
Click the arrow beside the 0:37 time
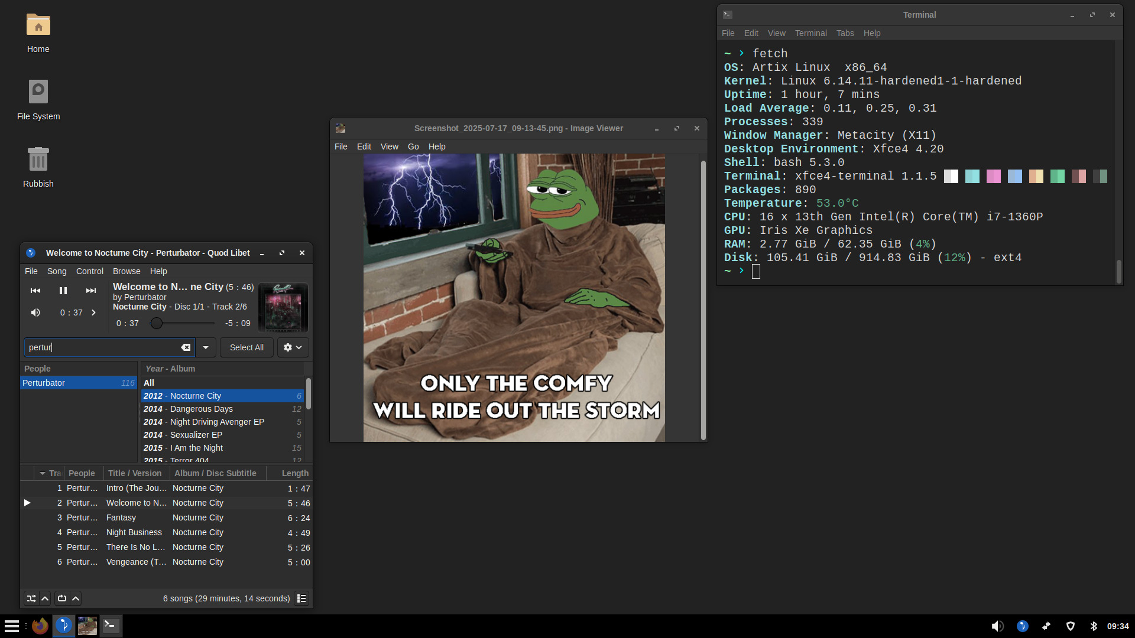(x=93, y=313)
